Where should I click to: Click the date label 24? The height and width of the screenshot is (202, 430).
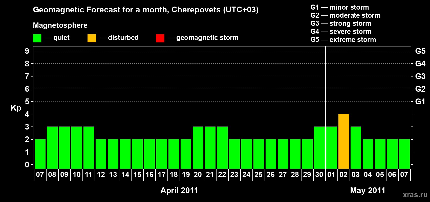(x=246, y=174)
